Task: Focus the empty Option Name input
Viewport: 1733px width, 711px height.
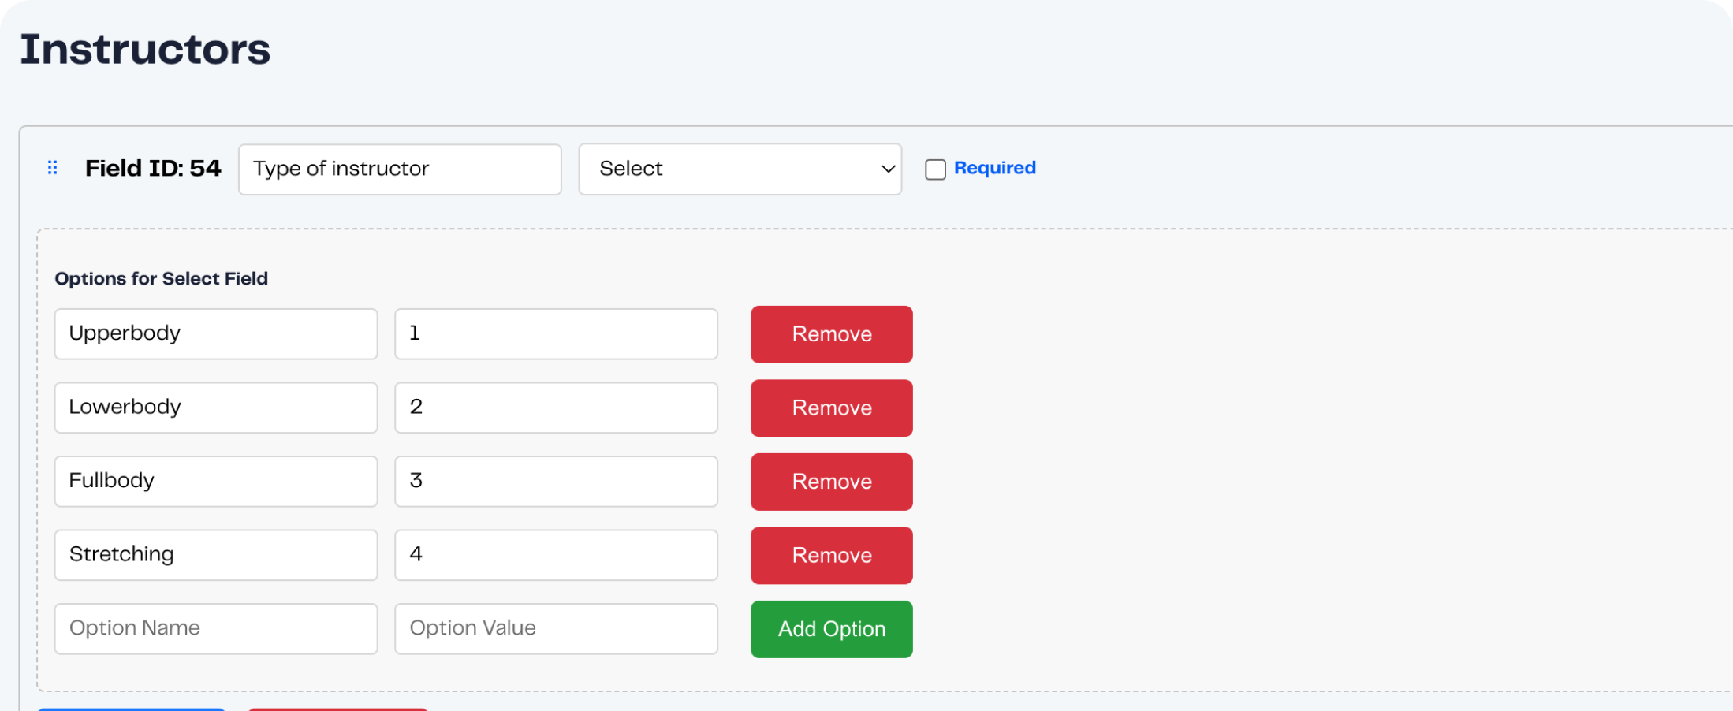Action: click(216, 629)
